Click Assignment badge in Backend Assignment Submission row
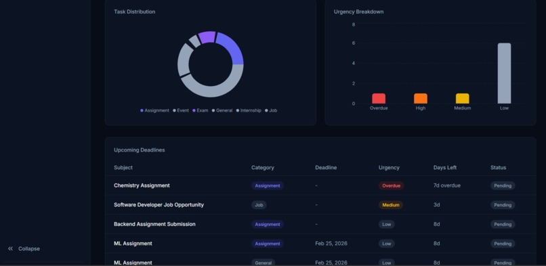This screenshot has width=546, height=266. tap(268, 224)
